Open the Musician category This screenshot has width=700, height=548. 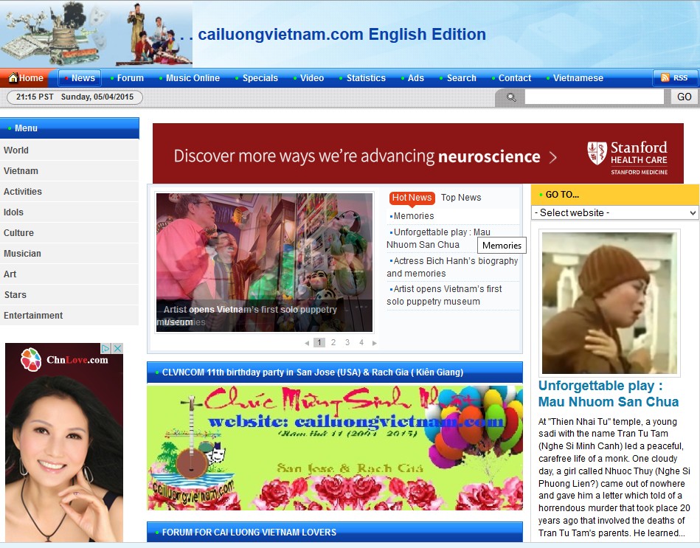click(69, 254)
